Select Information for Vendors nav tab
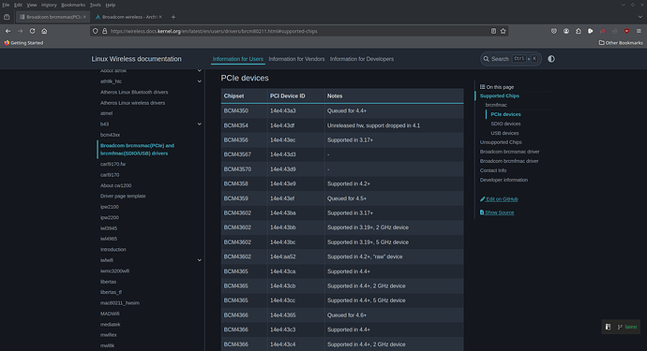Image resolution: width=647 pixels, height=351 pixels. [296, 59]
